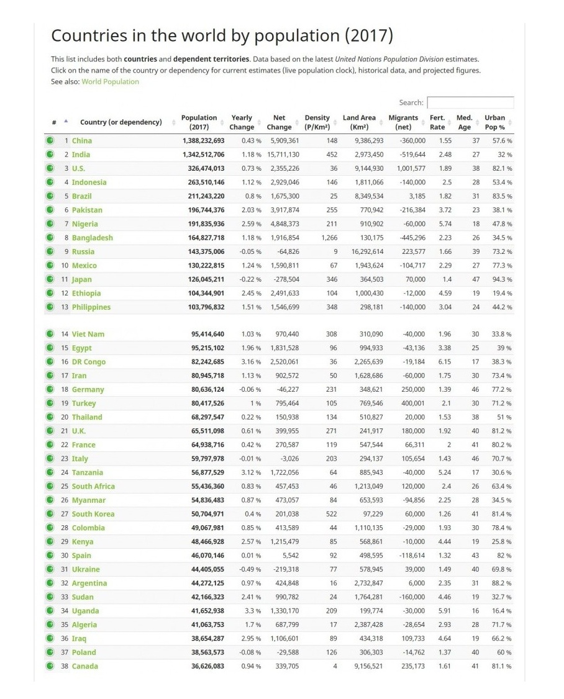The height and width of the screenshot is (699, 564).
Task: Expand the Russia row with its green icon
Action: [50, 251]
